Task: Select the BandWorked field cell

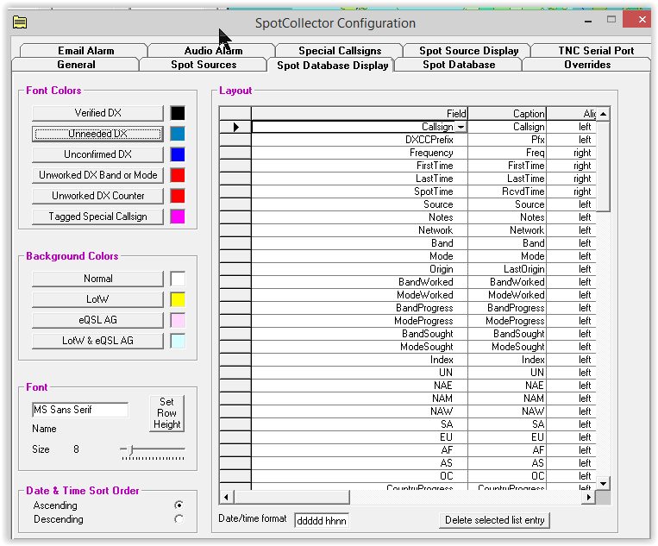Action: [360, 282]
